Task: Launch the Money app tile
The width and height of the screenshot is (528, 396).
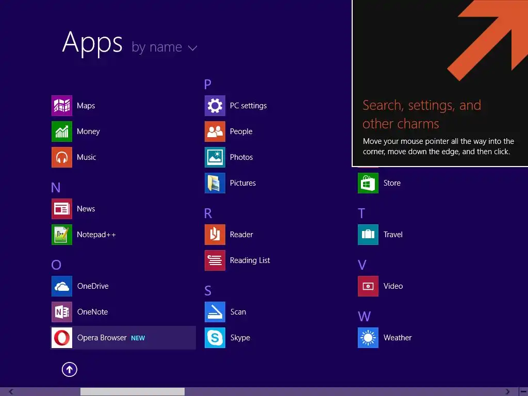Action: [x=62, y=131]
